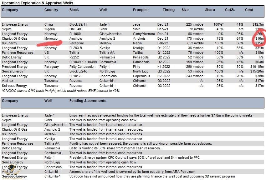266x180 pixels.
Task: Click the 'PL293 B' block cell
Action: 76,48
